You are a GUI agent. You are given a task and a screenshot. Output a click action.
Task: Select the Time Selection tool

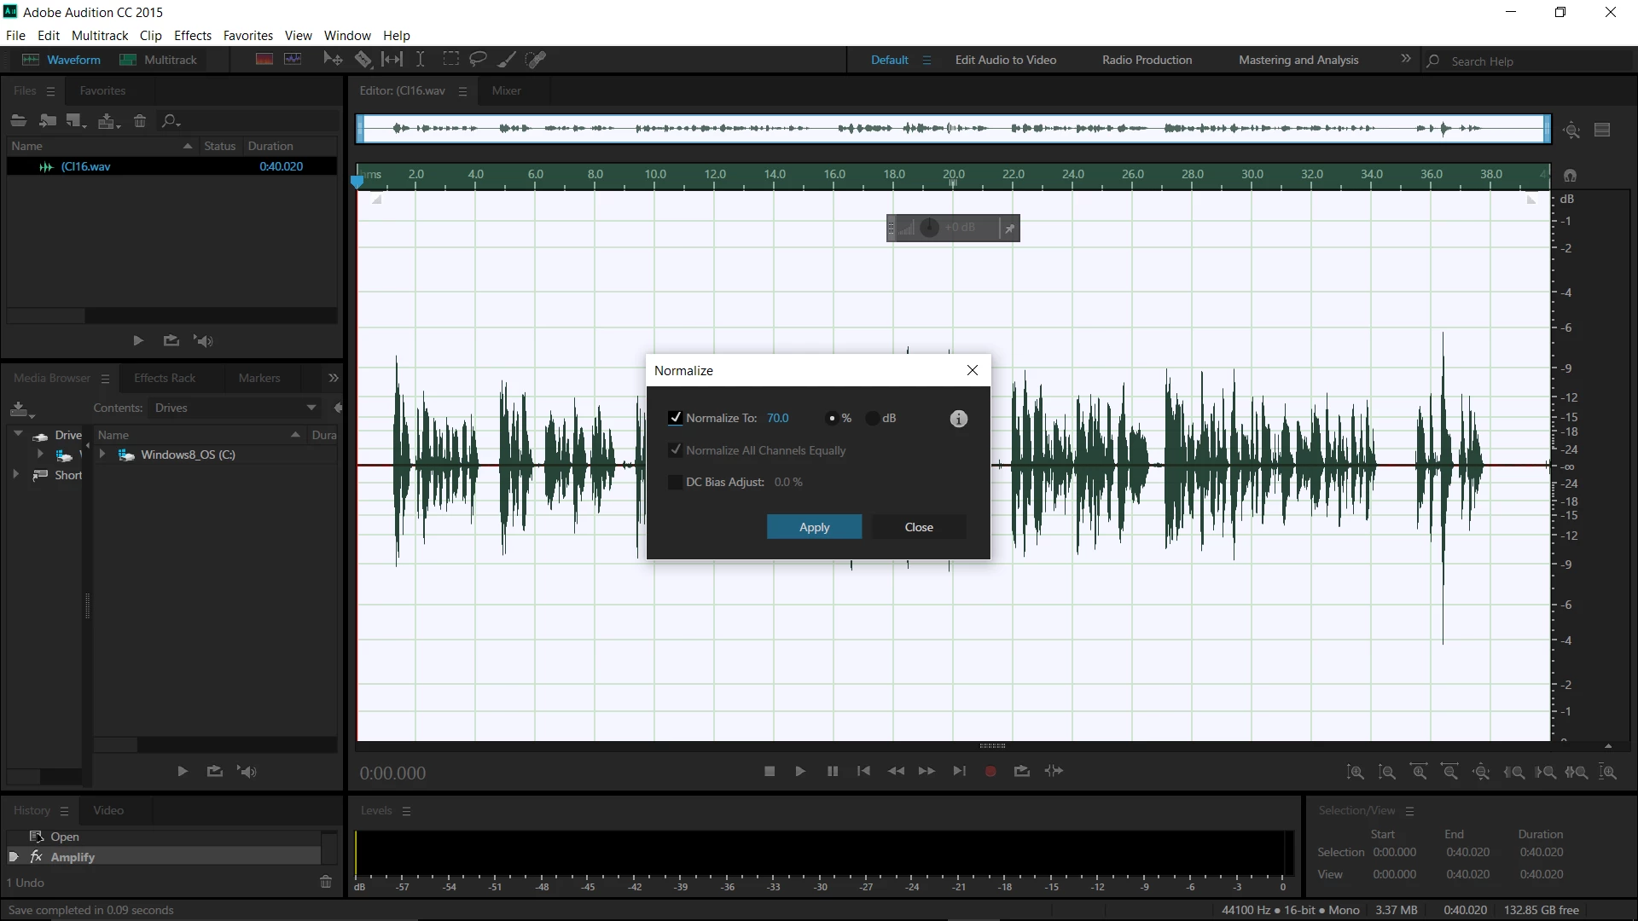[420, 60]
